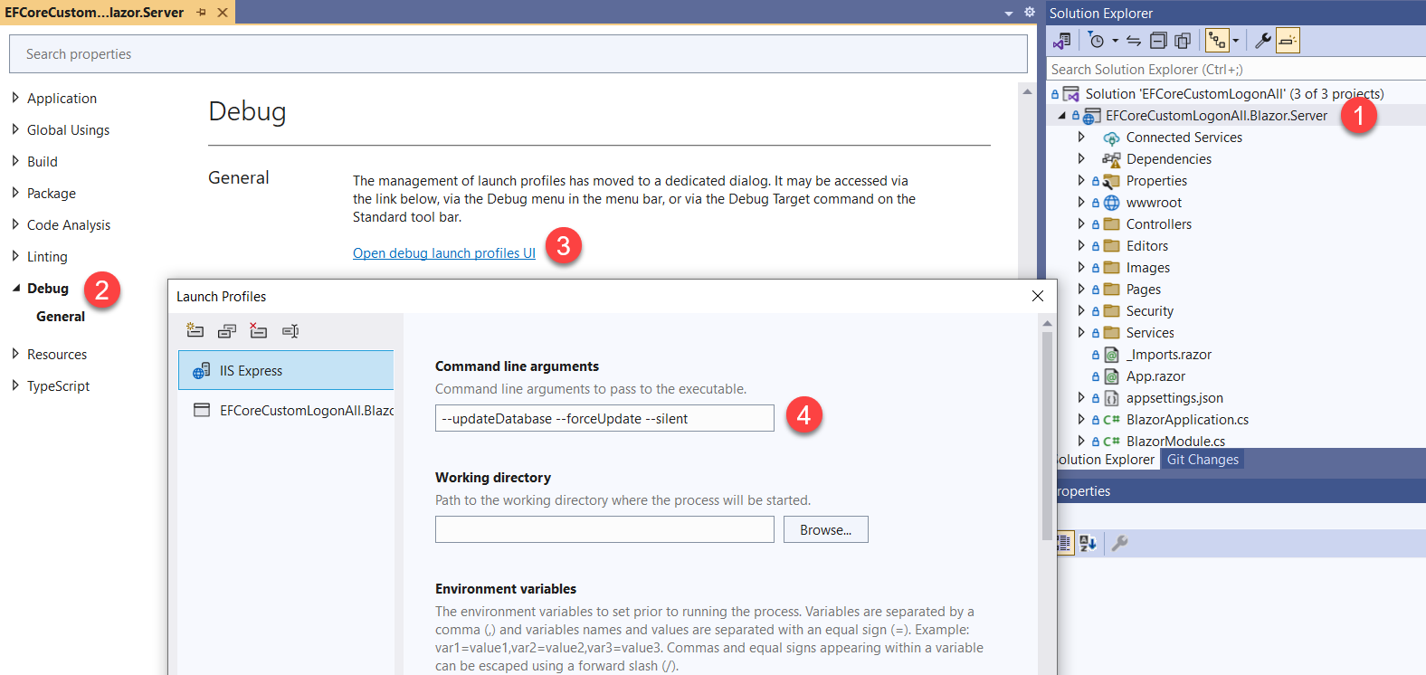Collapse the Debug section

click(15, 288)
